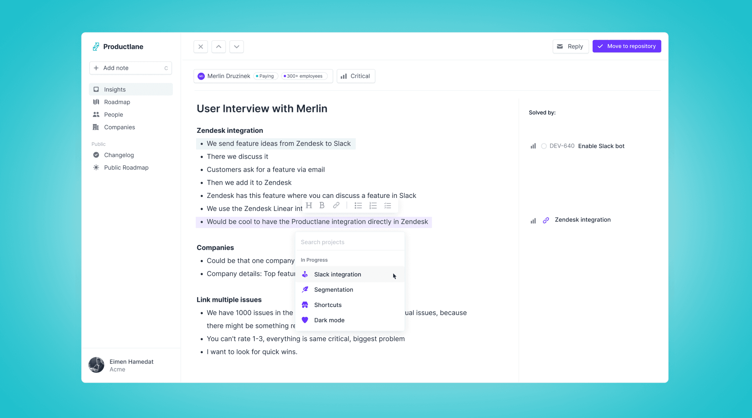This screenshot has height=418, width=752.
Task: Click the Slack integration project icon
Action: [x=305, y=274]
